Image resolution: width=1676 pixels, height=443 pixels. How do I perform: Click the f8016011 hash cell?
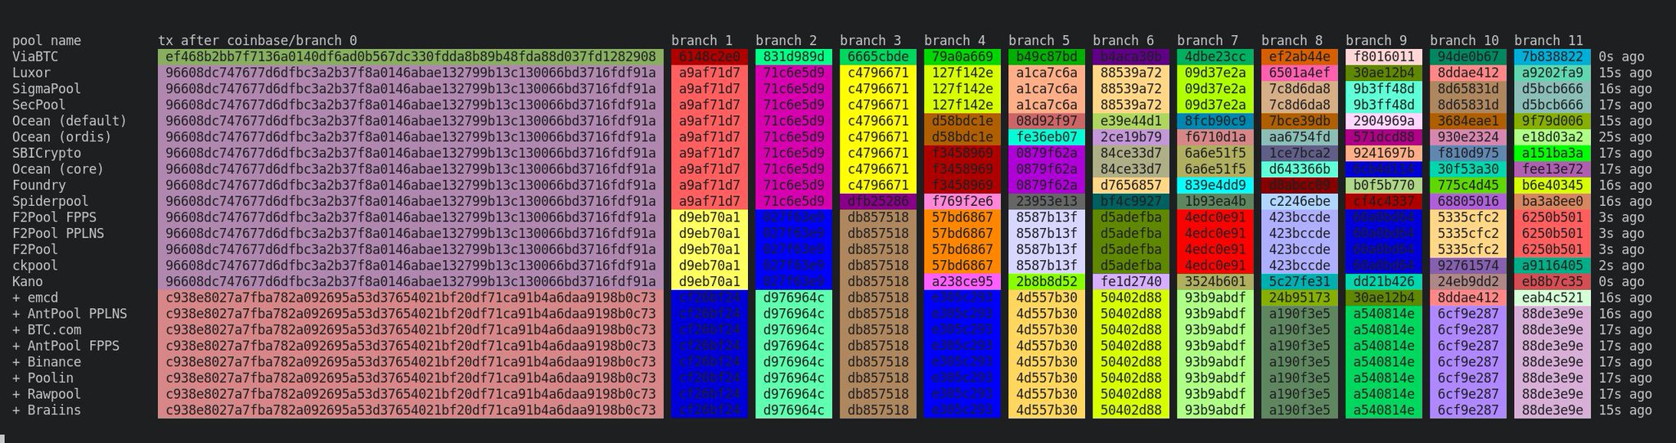pos(1384,57)
